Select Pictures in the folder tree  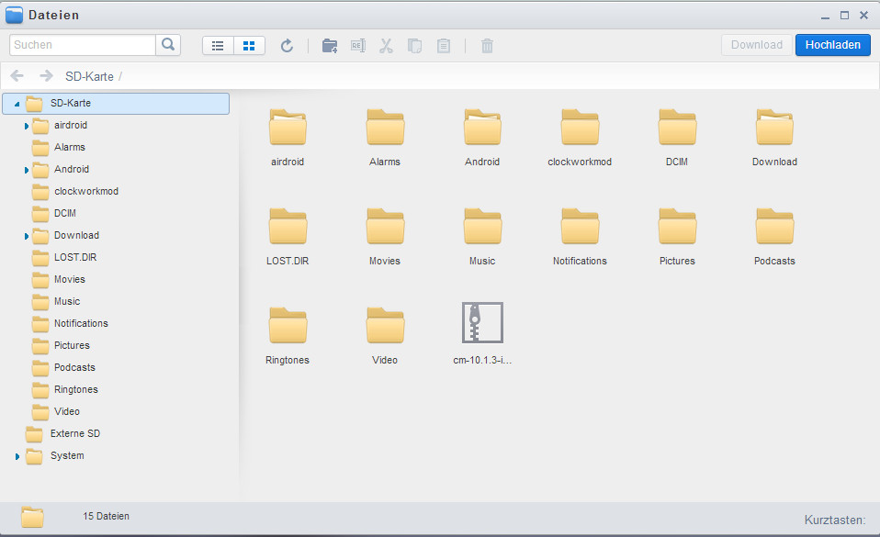coord(72,345)
